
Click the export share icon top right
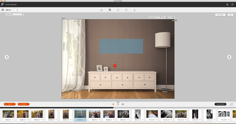coord(232,5)
